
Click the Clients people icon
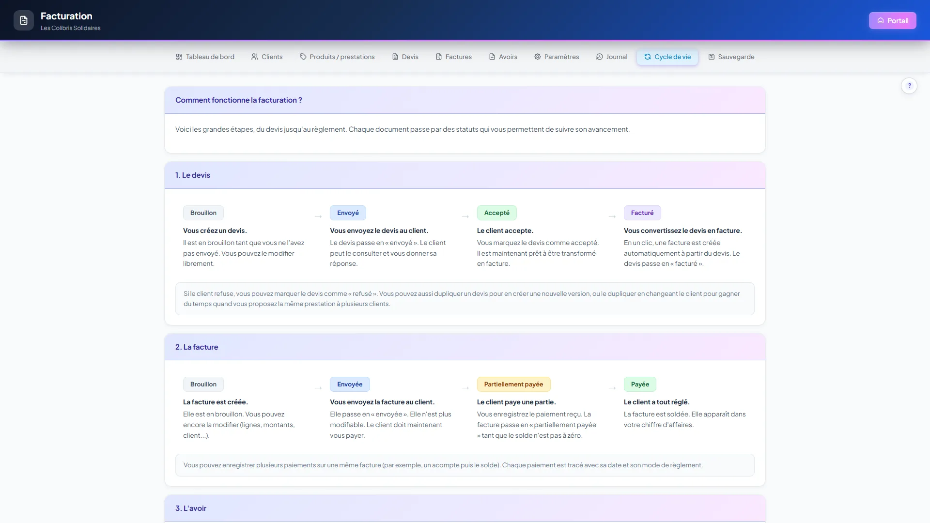pos(255,57)
